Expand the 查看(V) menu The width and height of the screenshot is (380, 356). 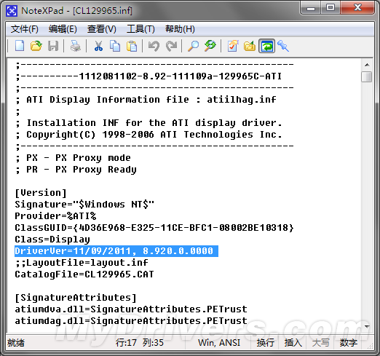102,29
